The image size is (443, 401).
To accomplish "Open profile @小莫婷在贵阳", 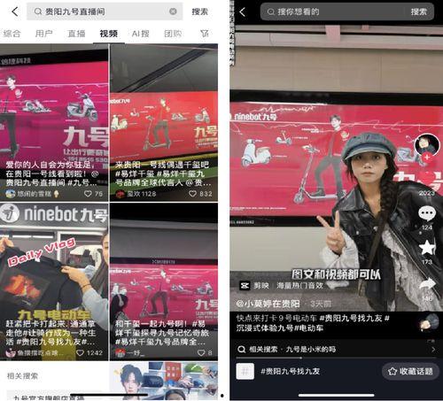I will point(268,304).
